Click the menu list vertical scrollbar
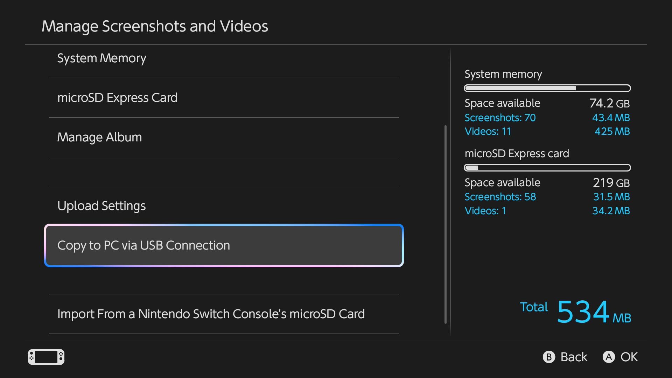 click(x=445, y=224)
